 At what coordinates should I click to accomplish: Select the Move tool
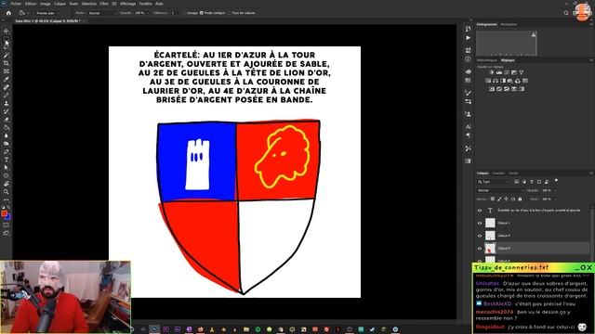[x=7, y=31]
